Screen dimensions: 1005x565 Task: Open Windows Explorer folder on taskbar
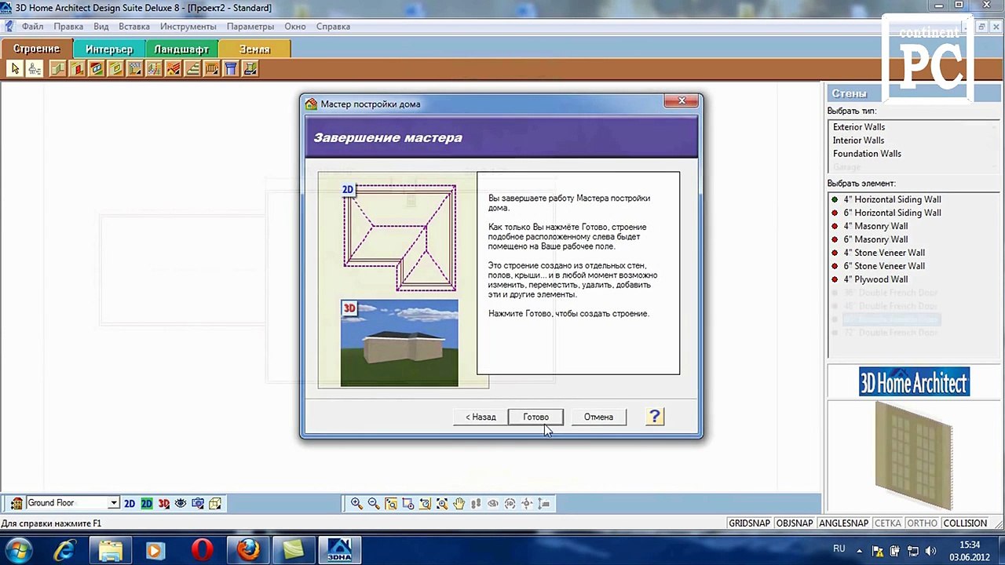[110, 551]
